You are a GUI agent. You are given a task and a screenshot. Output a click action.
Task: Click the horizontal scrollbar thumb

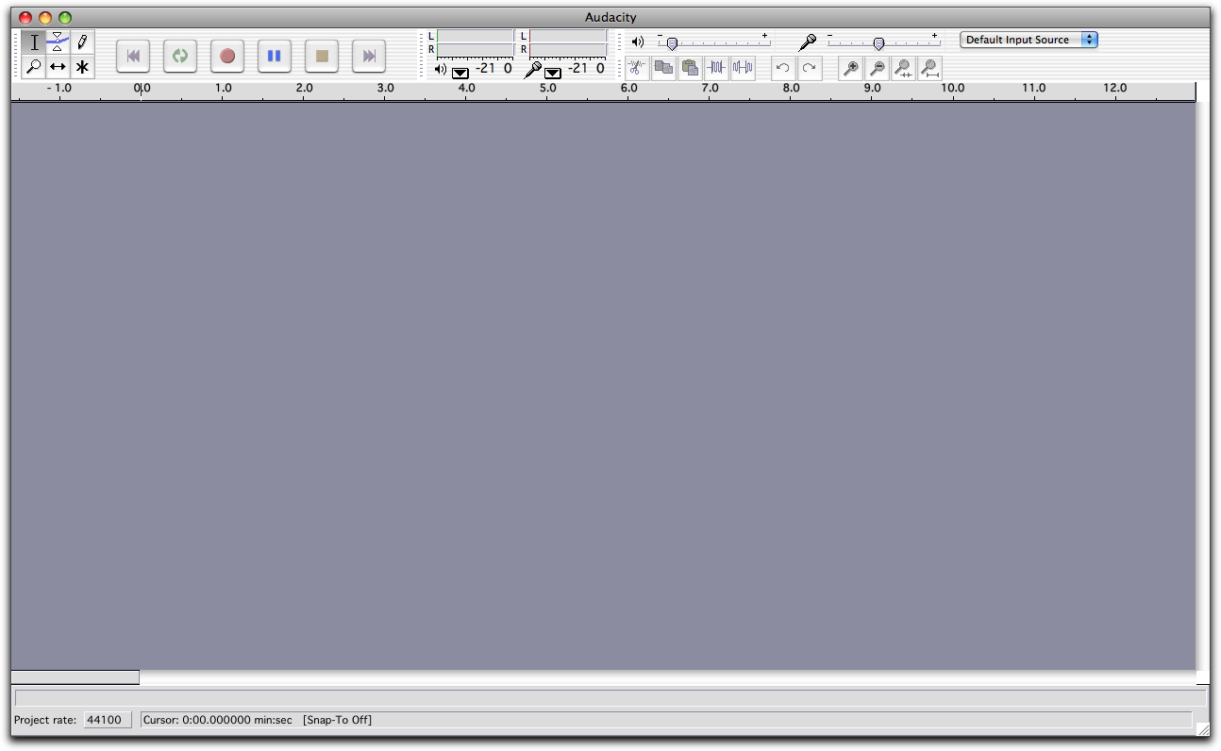75,677
